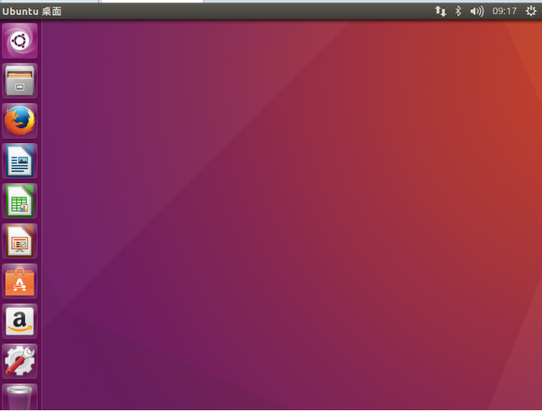Open the session power gear menu
Screen dimensions: 542x411
click(x=531, y=11)
